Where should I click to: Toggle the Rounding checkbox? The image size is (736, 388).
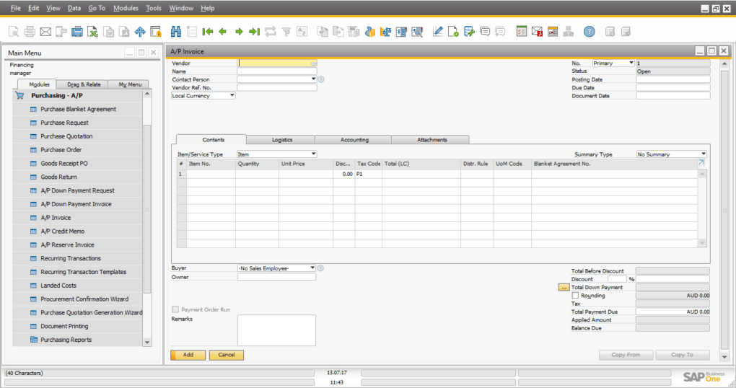coord(575,296)
